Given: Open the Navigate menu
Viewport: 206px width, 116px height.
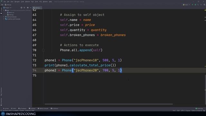Looking at the screenshot, I should coord(17,2).
